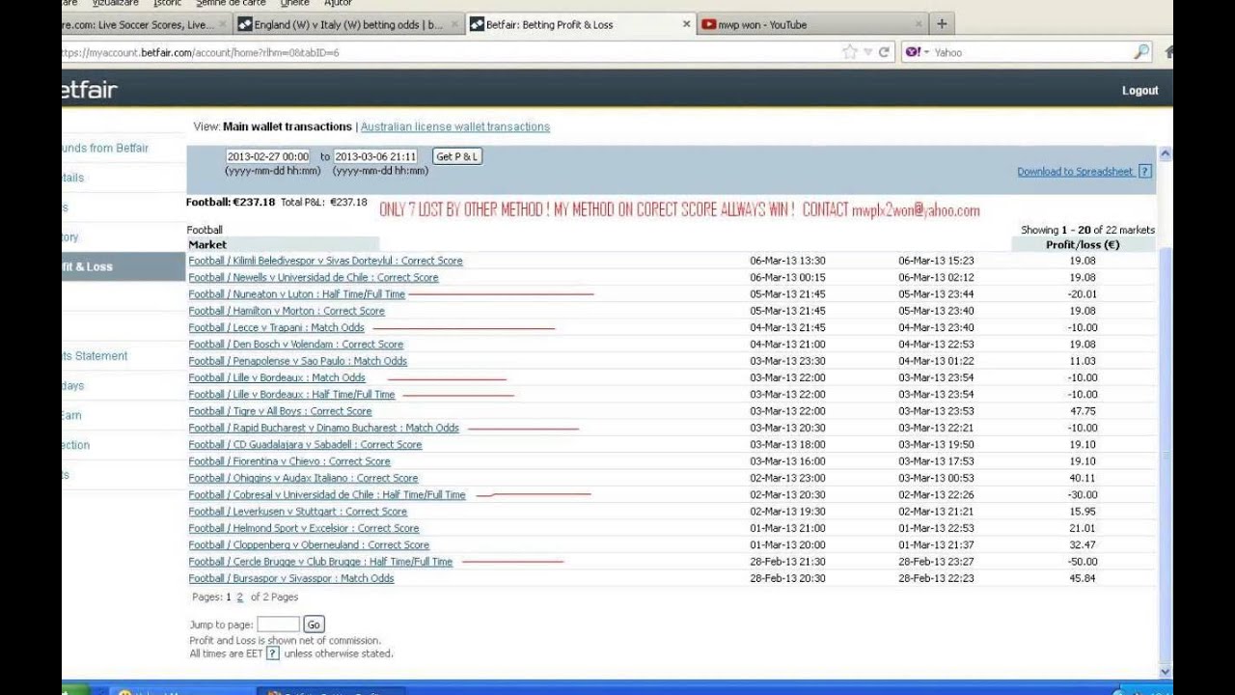
Task: Open Nuneaton v Luton Half Time/Full Time
Action: (297, 294)
